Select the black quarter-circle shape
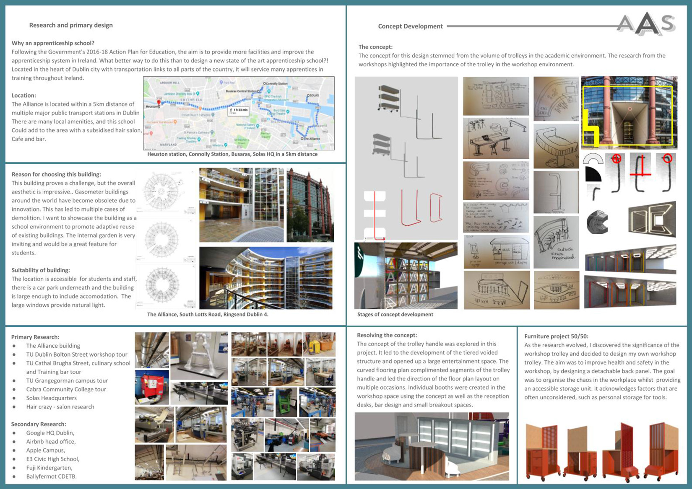This screenshot has width=692, height=489. (x=593, y=174)
